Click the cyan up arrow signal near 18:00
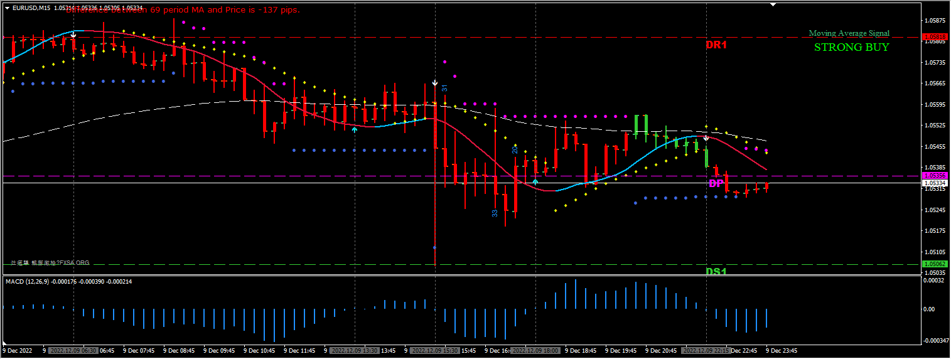This screenshot has width=951, height=359. pos(535,181)
